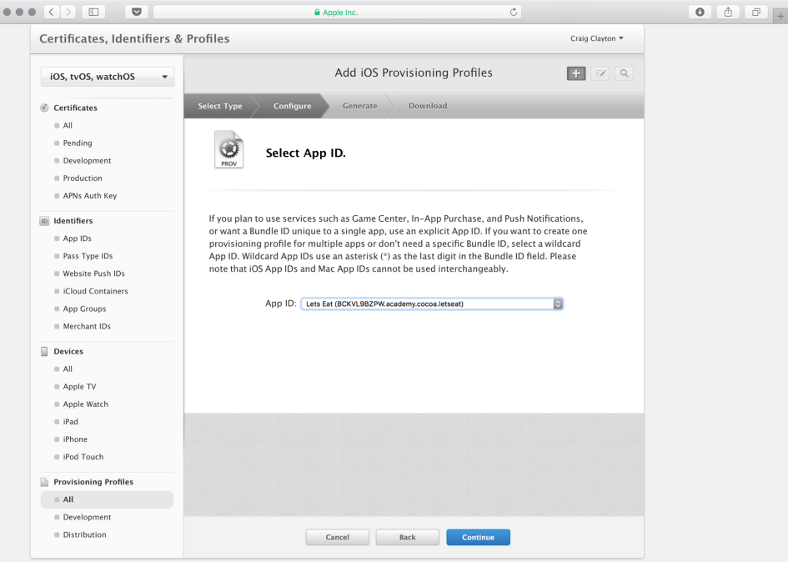
Task: Toggle the Safari sidebar button
Action: 93,12
